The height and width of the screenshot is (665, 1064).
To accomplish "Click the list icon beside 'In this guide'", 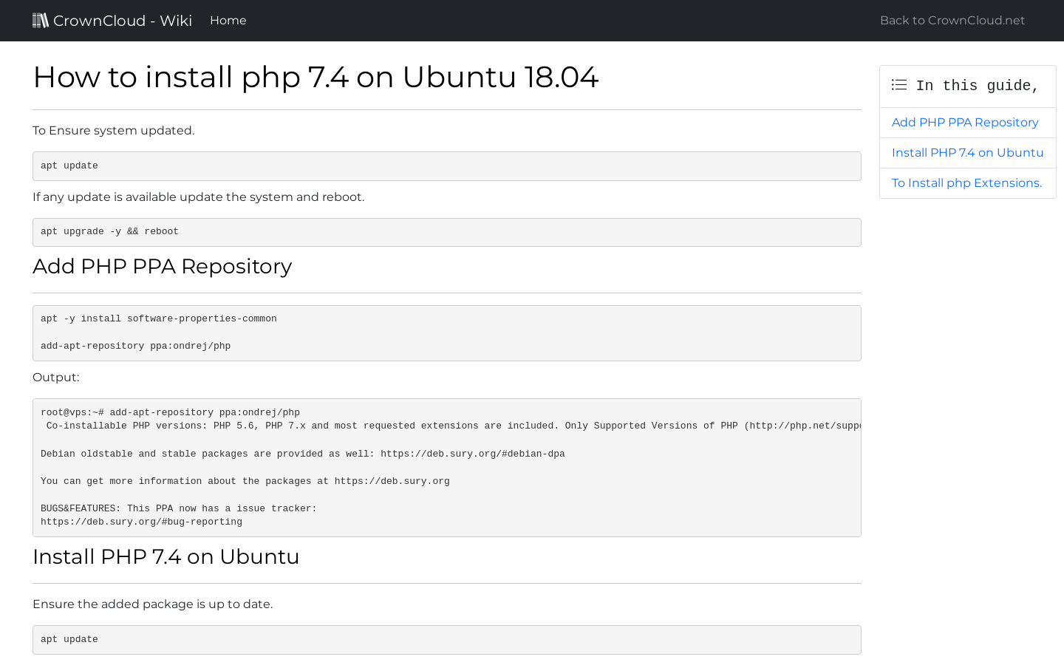I will [899, 85].
